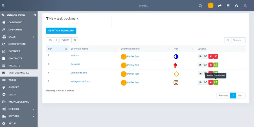The height and width of the screenshot is (127, 254).
Task: Open the Business bookmark link
Action: [x=75, y=64]
